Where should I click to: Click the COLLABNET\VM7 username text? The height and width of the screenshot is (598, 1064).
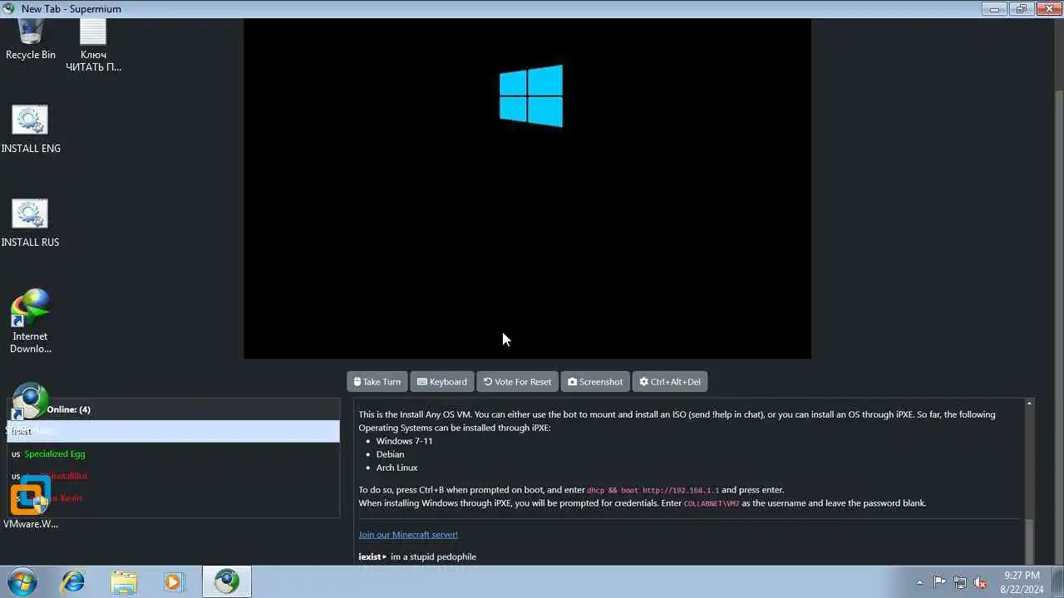711,503
